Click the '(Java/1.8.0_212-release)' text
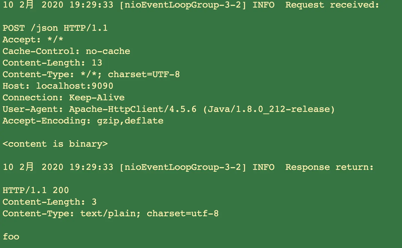Image resolution: width=402 pixels, height=248 pixels. [x=269, y=109]
